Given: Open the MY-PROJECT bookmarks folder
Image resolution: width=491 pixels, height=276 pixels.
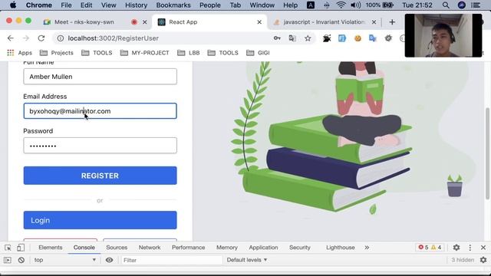Looking at the screenshot, I should (x=145, y=53).
